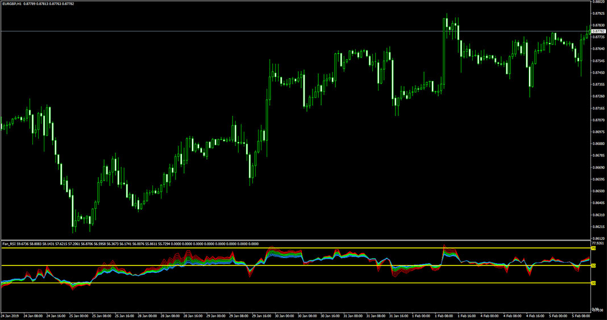The image size is (607, 320).
Task: Click the 0.86690 price scale label
Action: pyautogui.click(x=598, y=167)
